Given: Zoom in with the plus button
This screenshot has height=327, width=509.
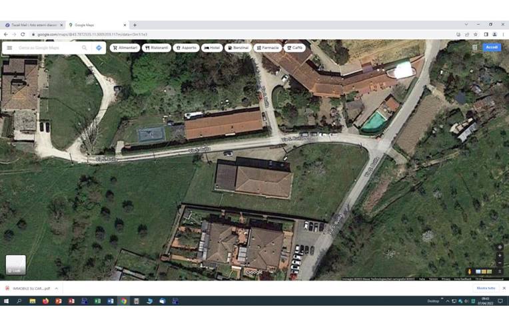Looking at the screenshot, I should 500,256.
